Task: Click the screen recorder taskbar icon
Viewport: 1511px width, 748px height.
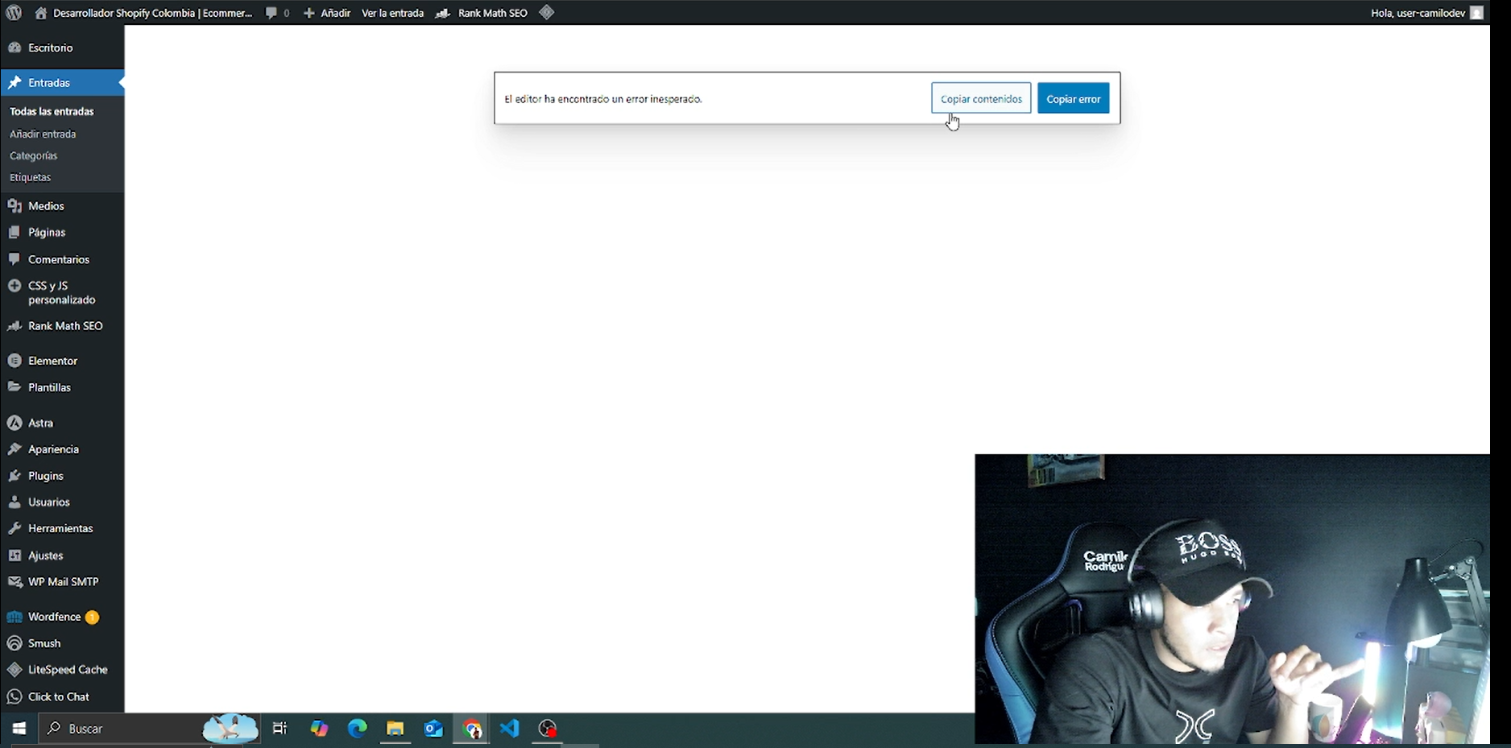Action: point(548,729)
